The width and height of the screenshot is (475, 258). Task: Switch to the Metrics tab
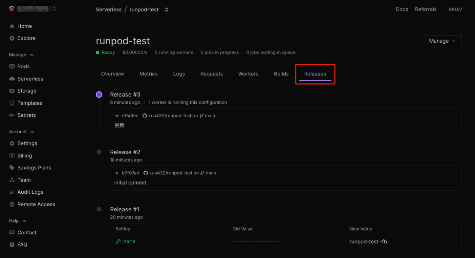pos(149,74)
